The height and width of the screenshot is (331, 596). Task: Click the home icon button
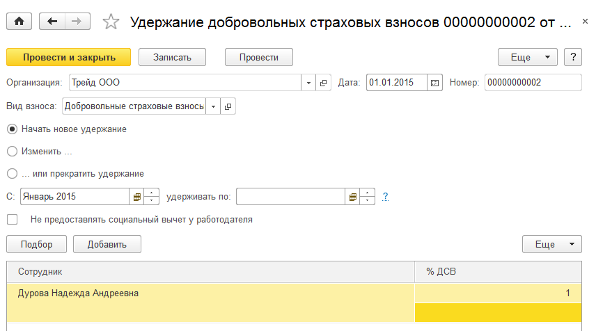[19, 22]
